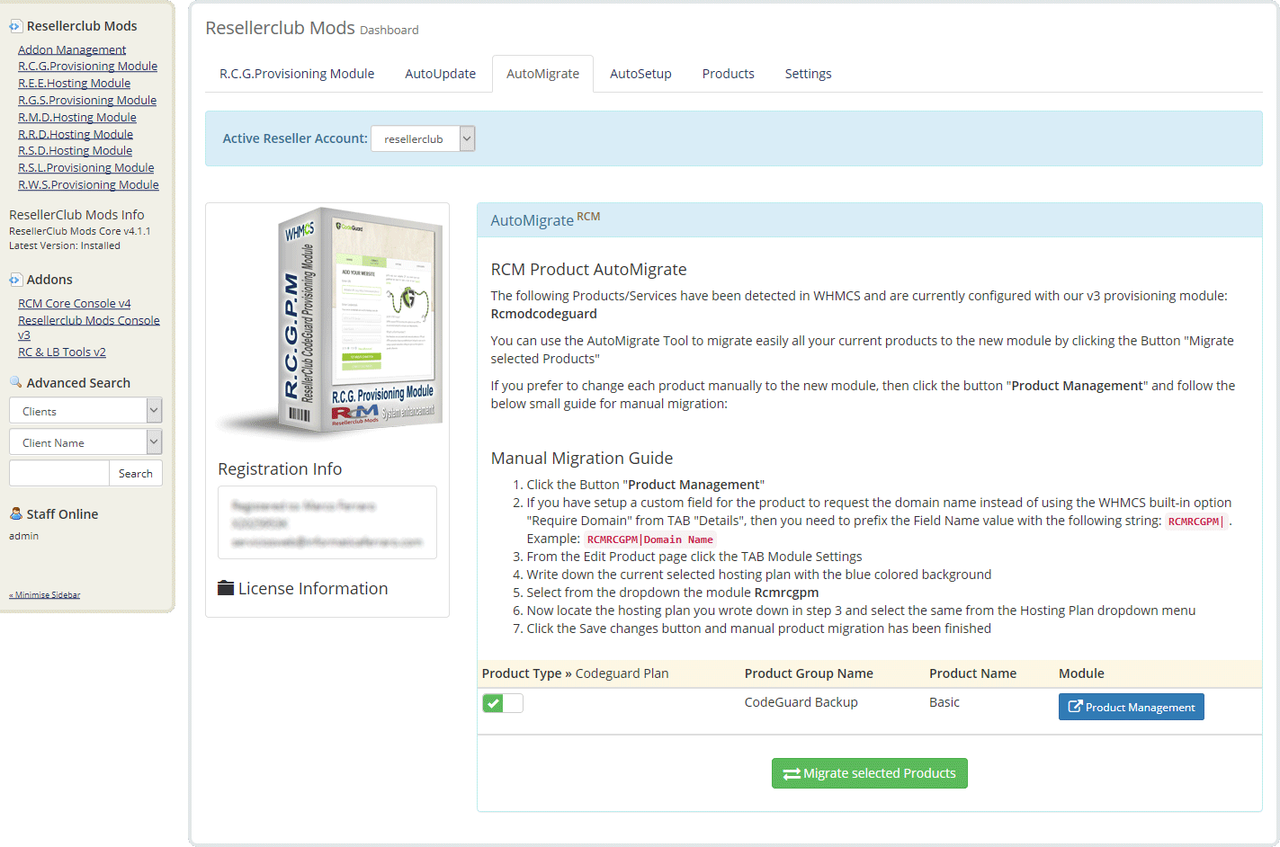Click the admin staff name

[x=23, y=536]
